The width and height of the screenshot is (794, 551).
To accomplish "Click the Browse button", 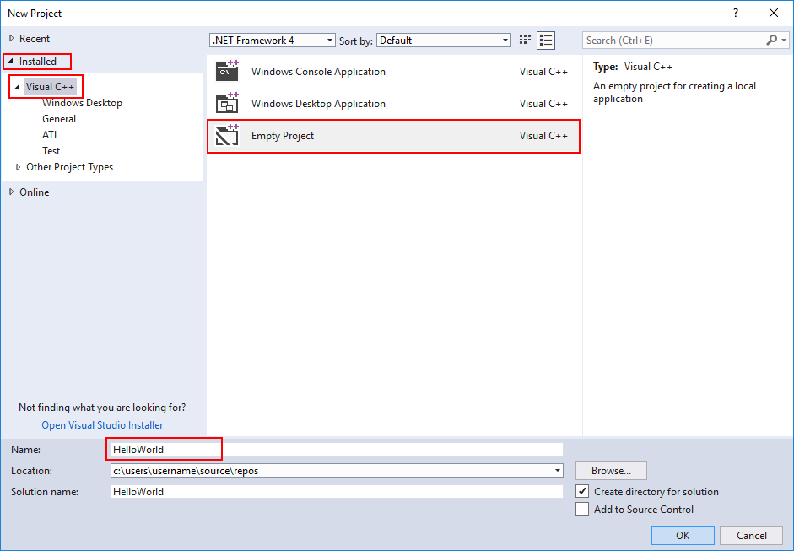I will pos(611,470).
